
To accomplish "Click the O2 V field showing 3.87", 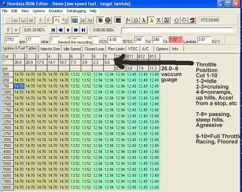I will coord(204,40).
